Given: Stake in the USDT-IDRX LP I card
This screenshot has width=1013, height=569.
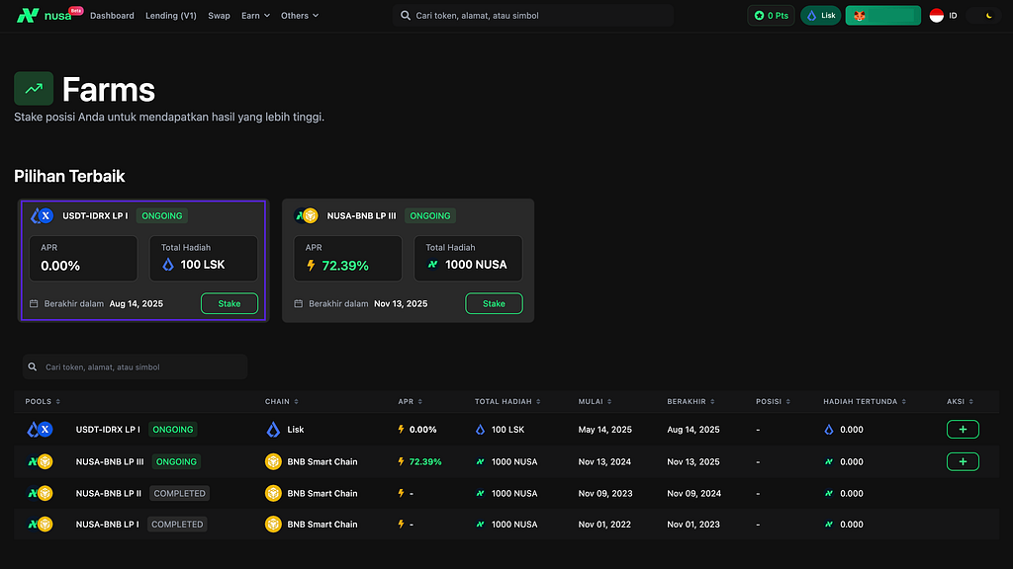Looking at the screenshot, I should pos(230,303).
